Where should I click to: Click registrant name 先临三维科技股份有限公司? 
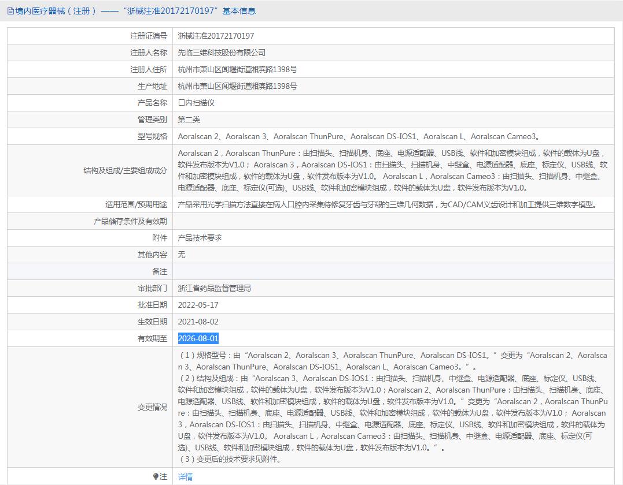tap(222, 53)
